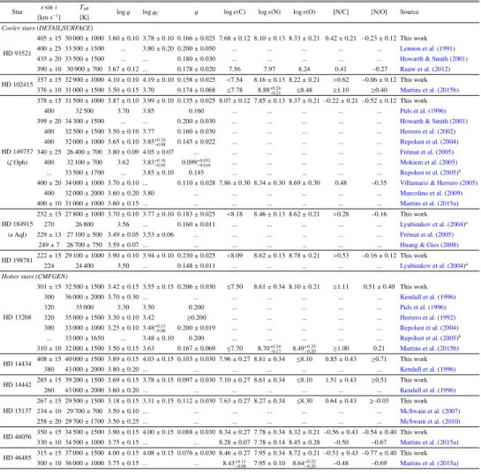Select the temperature '40 000 ± 1500'

click(x=85, y=359)
